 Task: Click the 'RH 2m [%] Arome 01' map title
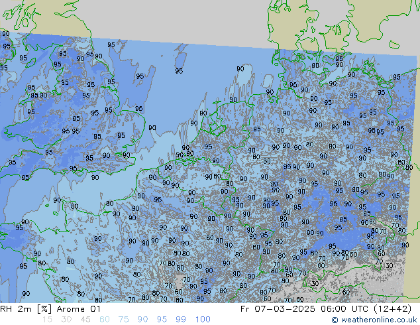click(50, 309)
